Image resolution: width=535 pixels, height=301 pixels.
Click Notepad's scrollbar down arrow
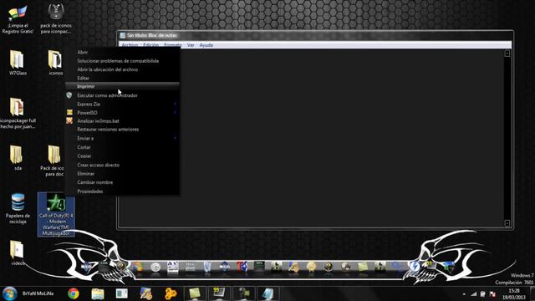pos(507,223)
